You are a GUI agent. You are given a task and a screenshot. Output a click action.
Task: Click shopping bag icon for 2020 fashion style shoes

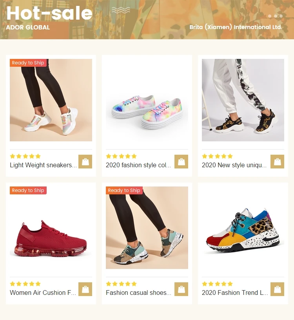(x=181, y=162)
